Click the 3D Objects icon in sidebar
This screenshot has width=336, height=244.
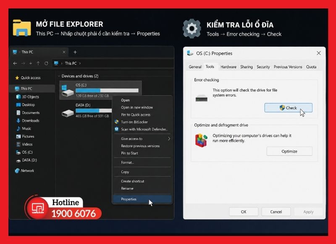[x=18, y=97]
